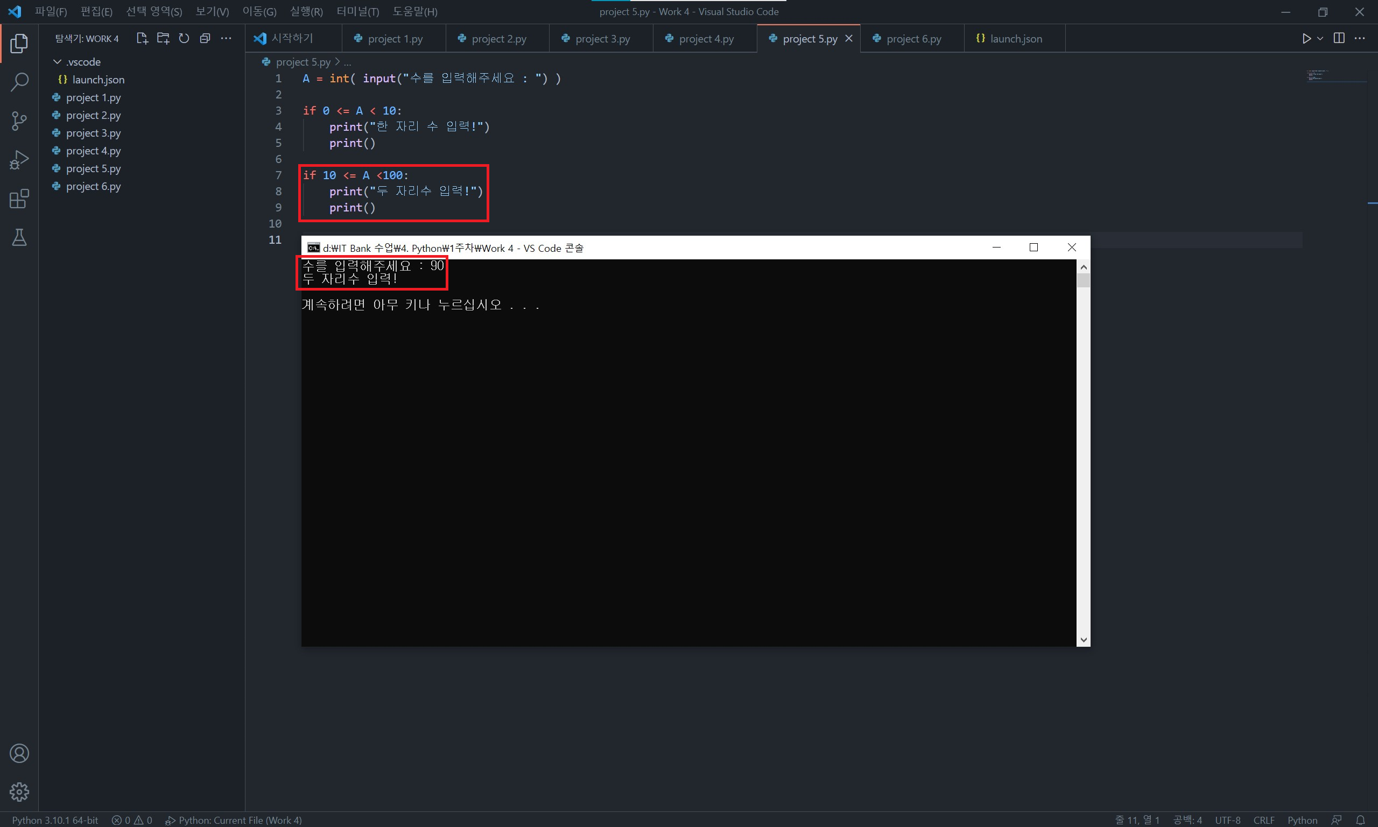
Task: Change the CRLF line ending setting
Action: pyautogui.click(x=1263, y=820)
